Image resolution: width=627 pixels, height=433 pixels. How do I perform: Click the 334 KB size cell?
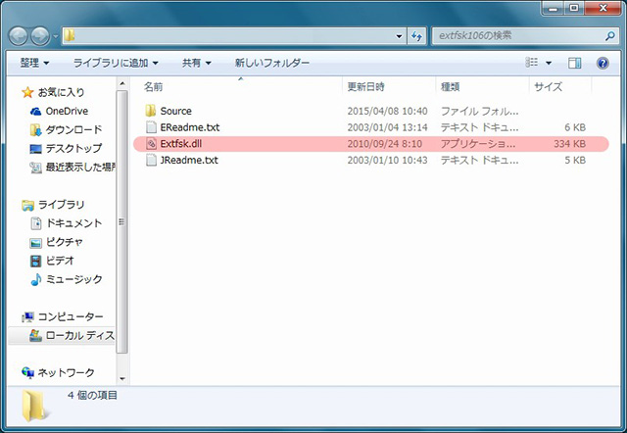coord(569,144)
